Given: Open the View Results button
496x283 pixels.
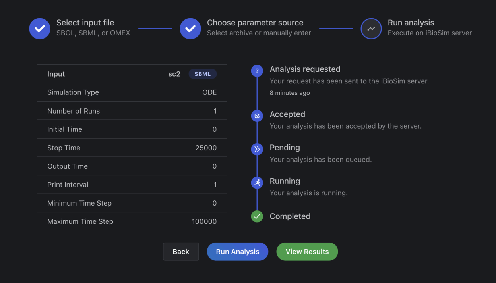Looking at the screenshot, I should [x=307, y=252].
